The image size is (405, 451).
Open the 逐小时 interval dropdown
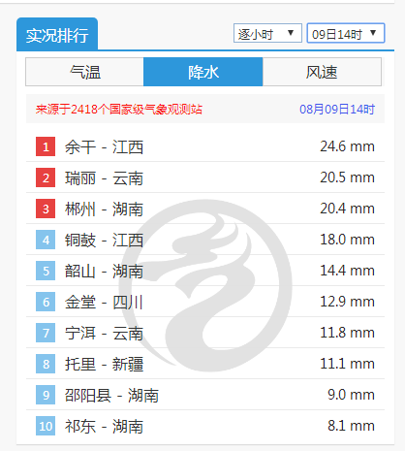tap(267, 33)
